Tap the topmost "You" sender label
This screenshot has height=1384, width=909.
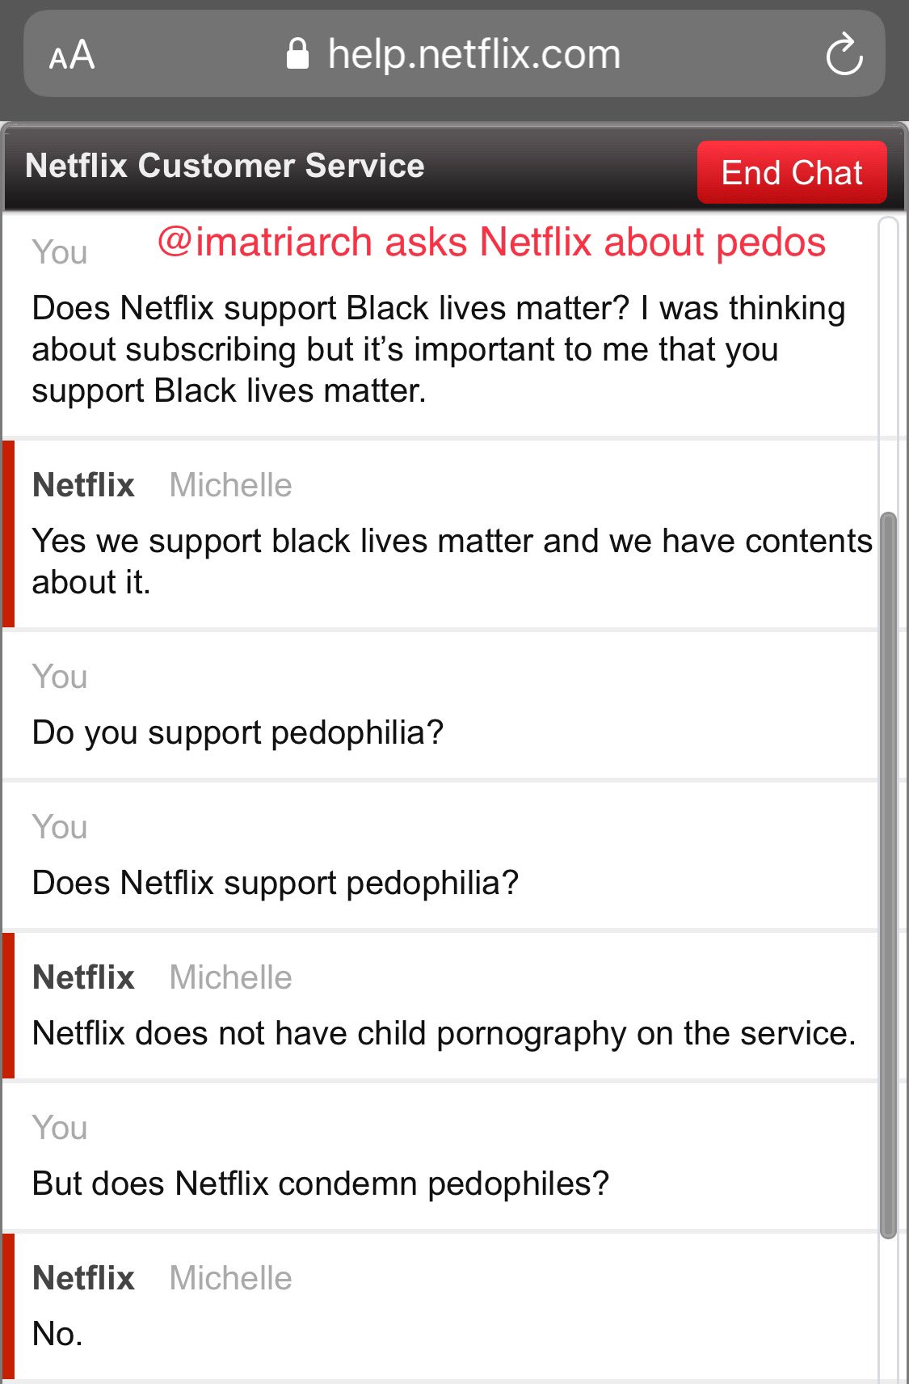[x=59, y=252]
